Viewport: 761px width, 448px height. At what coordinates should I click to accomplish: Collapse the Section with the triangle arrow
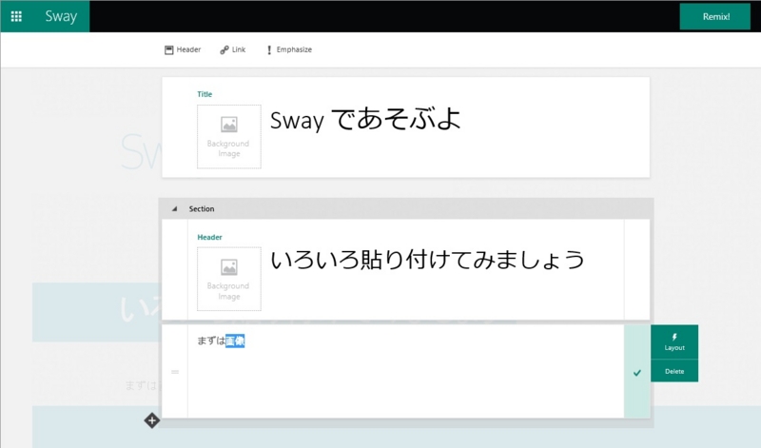[174, 208]
